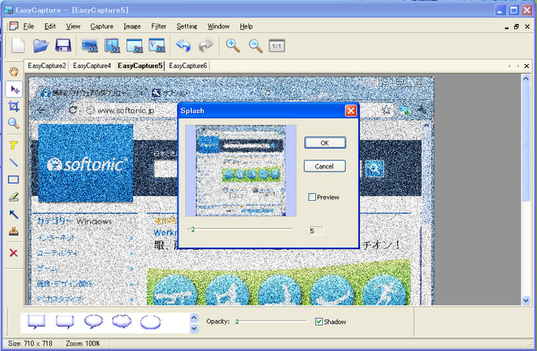537x351 pixels.
Task: Open the Setting menu
Action: (x=186, y=26)
